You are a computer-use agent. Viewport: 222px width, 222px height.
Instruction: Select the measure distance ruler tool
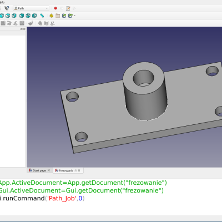tap(42, 16)
